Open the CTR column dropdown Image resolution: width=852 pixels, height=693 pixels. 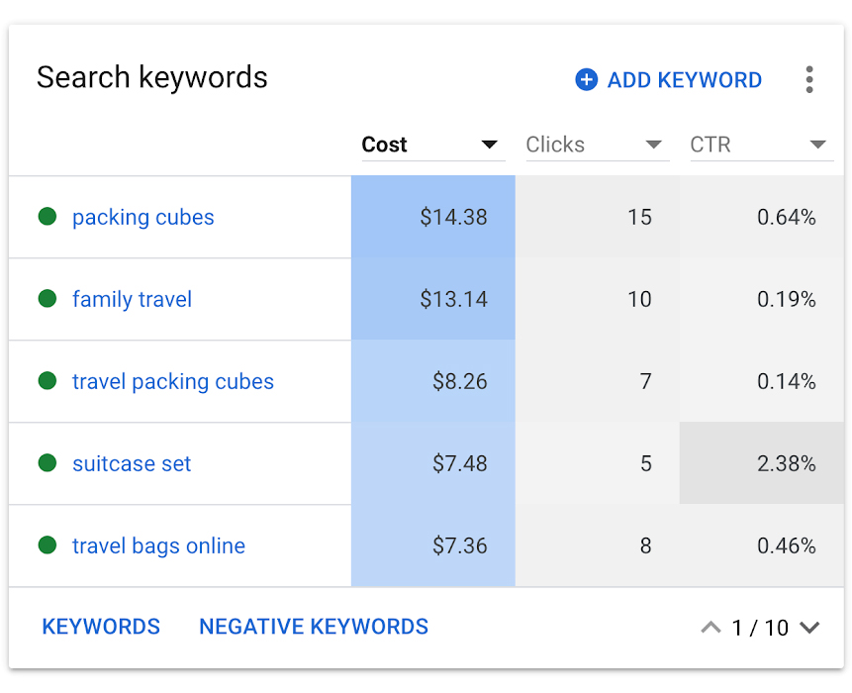click(762, 145)
